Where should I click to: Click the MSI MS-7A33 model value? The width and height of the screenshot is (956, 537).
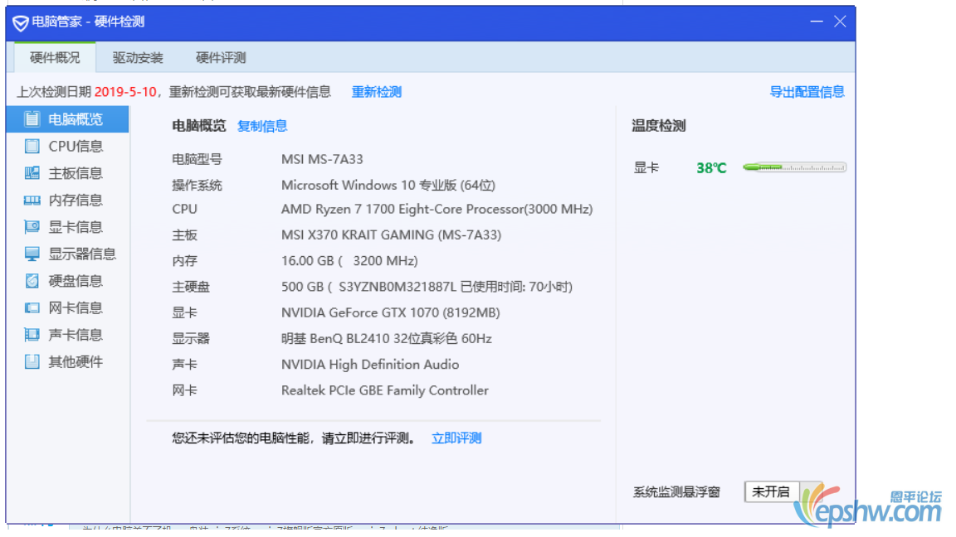(322, 159)
